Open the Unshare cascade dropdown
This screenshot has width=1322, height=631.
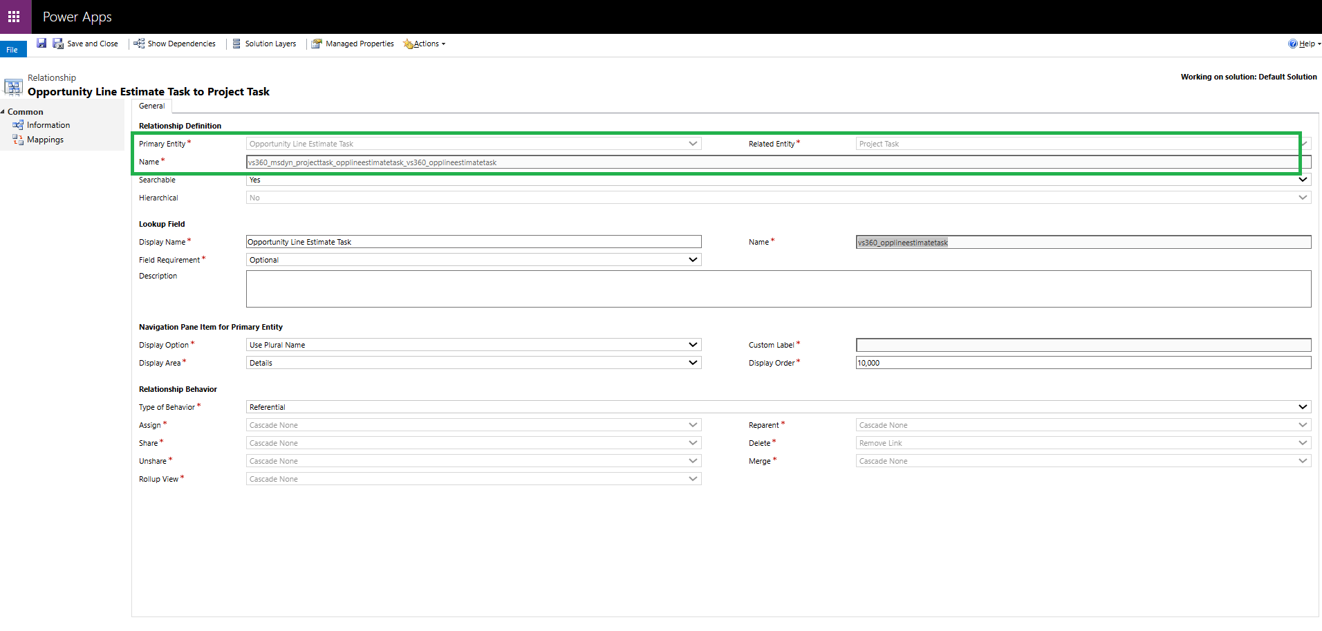[x=474, y=461]
